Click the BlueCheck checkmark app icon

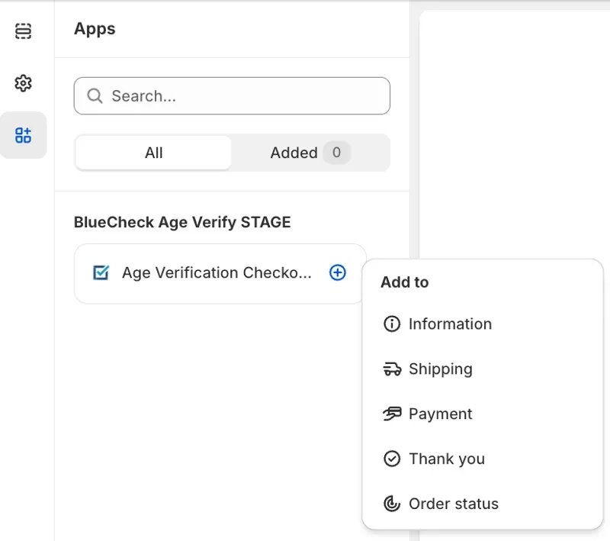[x=101, y=272]
